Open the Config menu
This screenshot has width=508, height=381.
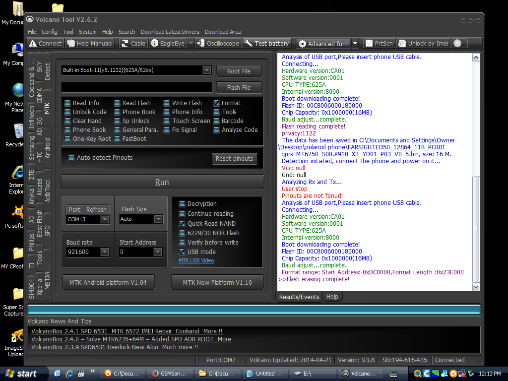49,32
